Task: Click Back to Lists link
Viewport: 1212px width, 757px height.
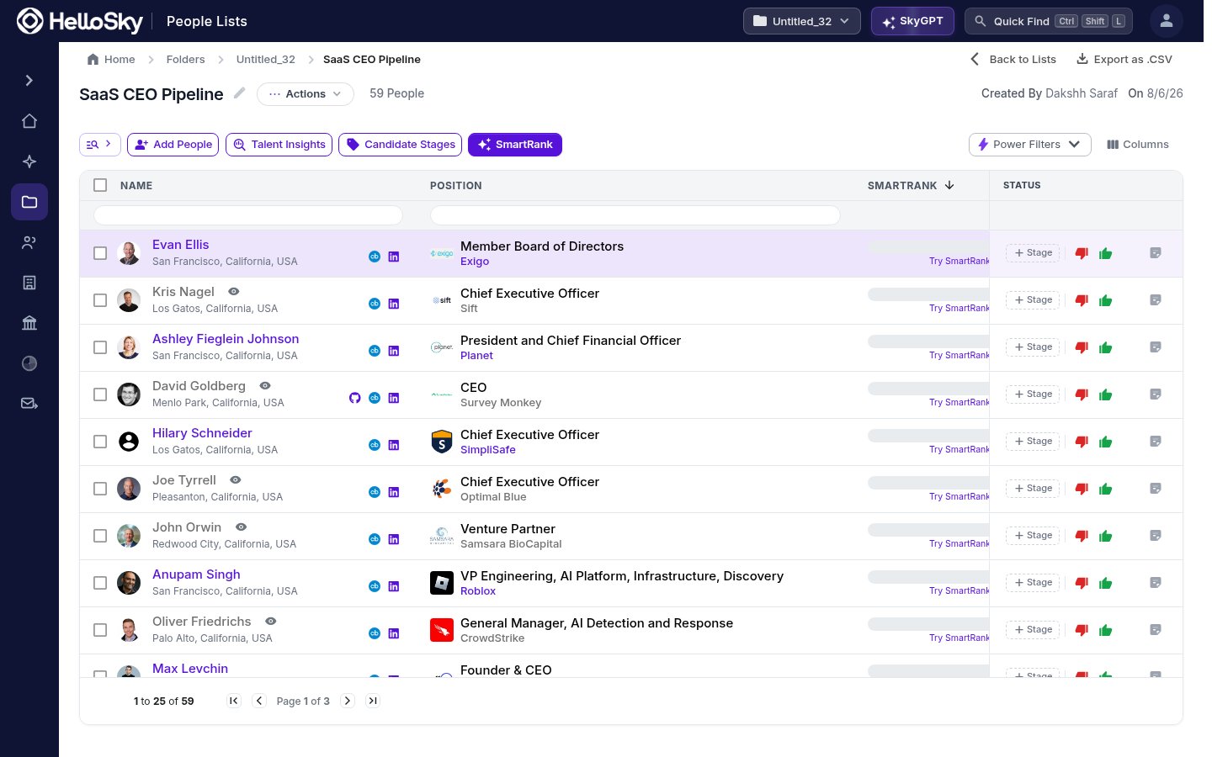Action: click(x=1013, y=60)
